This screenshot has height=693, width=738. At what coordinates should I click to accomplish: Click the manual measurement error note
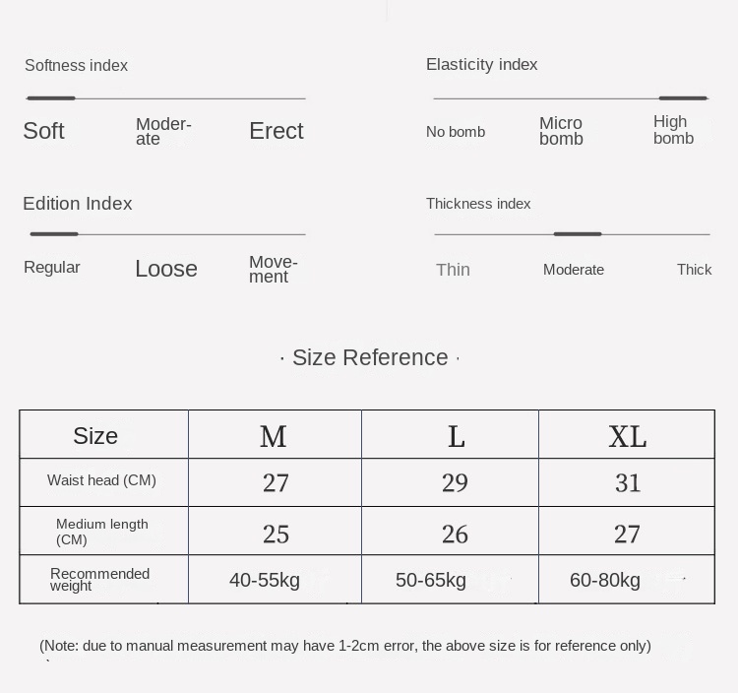pos(345,646)
